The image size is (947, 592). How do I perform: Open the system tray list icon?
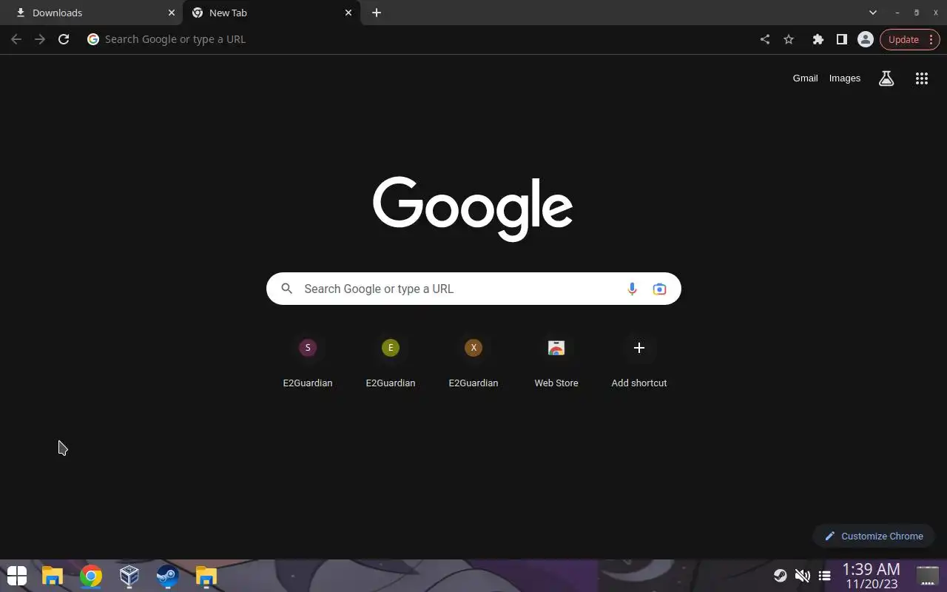click(x=824, y=576)
